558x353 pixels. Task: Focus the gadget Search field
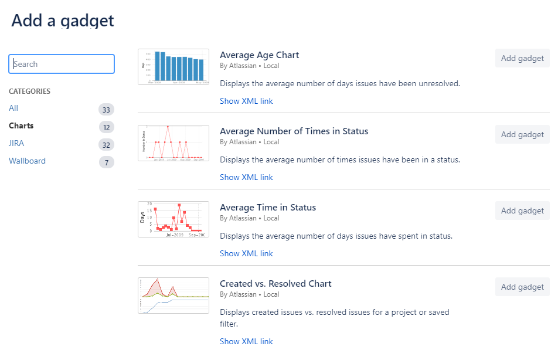coord(62,64)
